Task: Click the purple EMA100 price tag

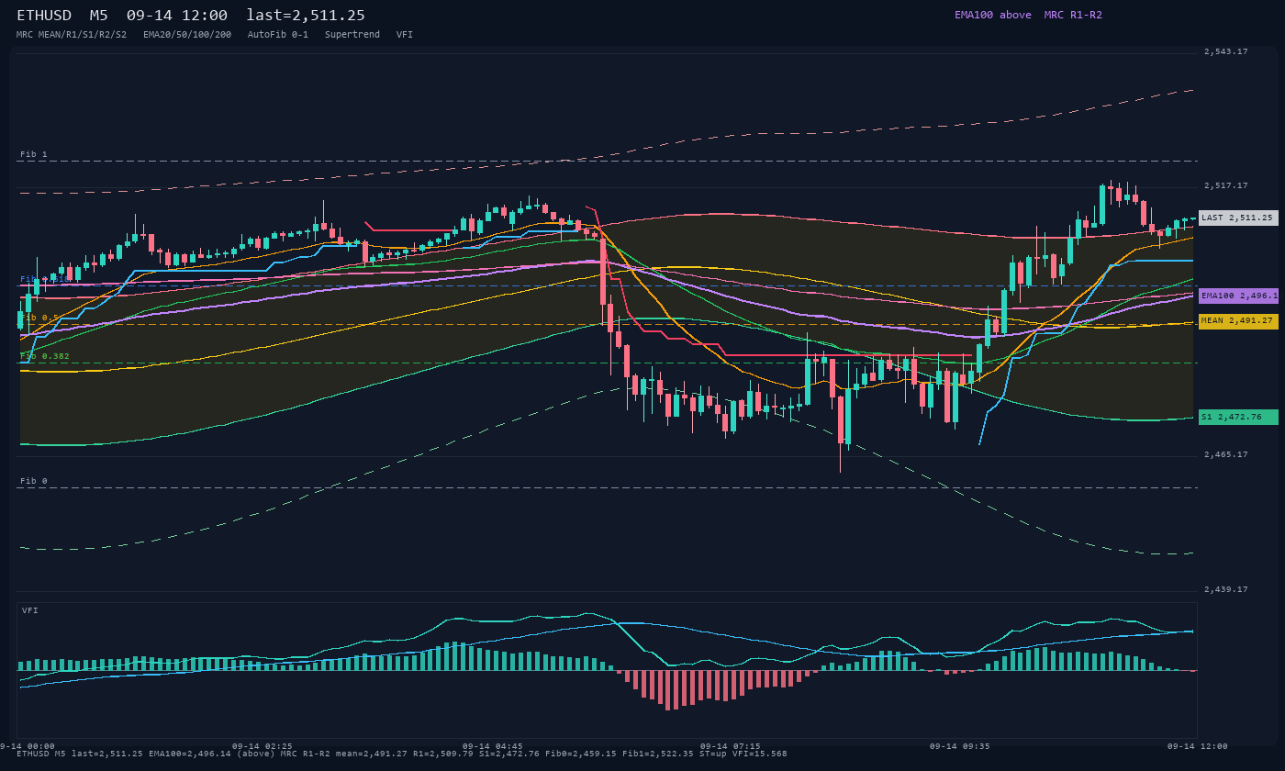Action: click(1238, 296)
